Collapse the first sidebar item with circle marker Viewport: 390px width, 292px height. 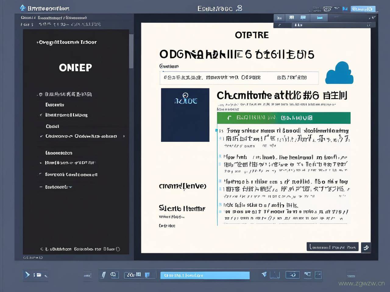point(40,95)
